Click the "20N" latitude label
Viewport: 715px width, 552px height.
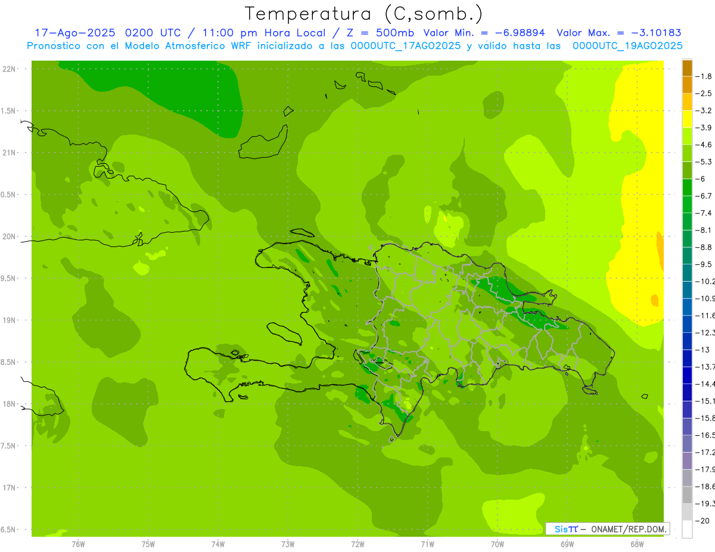point(10,236)
